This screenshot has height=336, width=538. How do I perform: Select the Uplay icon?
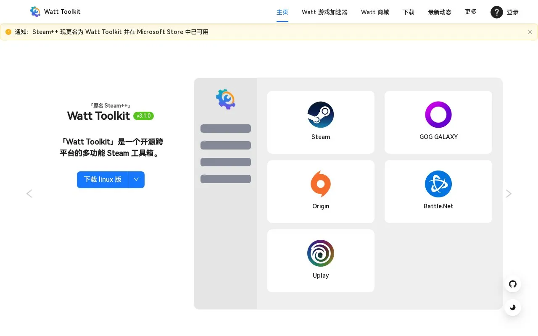[321, 253]
